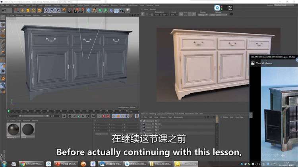
Task: Select the first material sphere thumbnail
Action: pyautogui.click(x=14, y=129)
